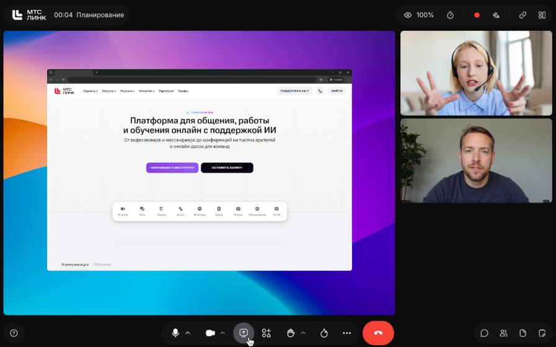
Task: Select the blonde woman's video tile
Action: pos(476,73)
